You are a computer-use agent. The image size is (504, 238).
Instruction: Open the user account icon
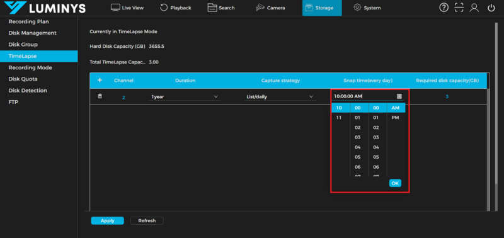474,8
